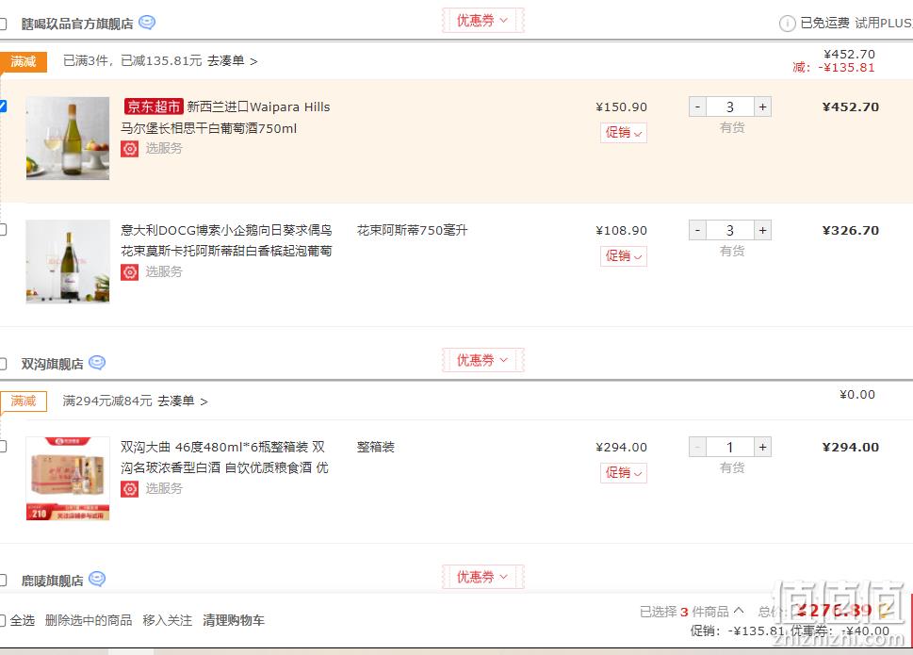Open chat icon beside 双沟旗舰店
Image resolution: width=913 pixels, height=655 pixels.
click(x=97, y=363)
